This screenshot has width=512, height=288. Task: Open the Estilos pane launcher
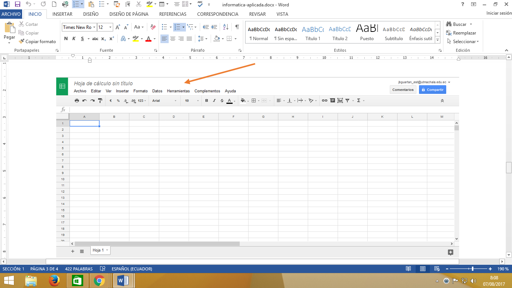tap(440, 50)
